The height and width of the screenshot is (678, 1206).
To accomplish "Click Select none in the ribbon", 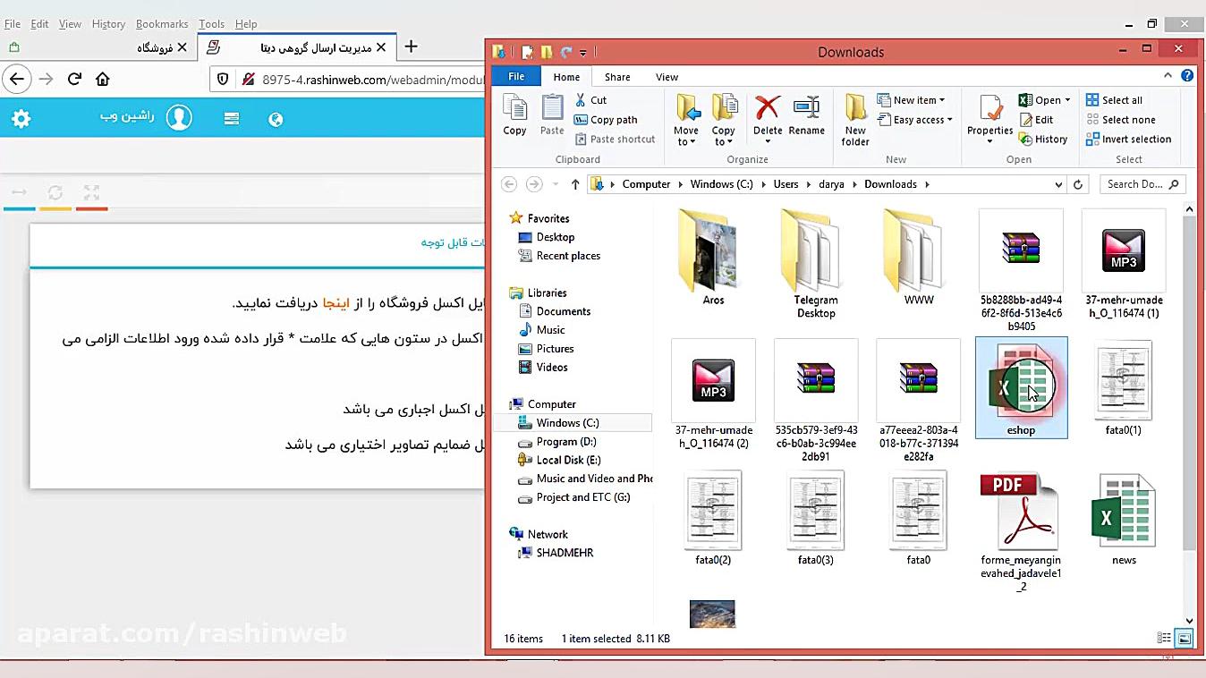I will tap(1120, 120).
